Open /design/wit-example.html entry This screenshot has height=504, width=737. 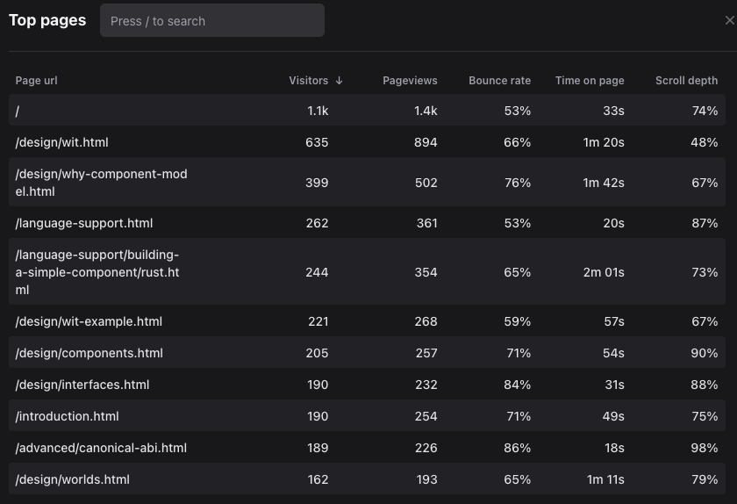pos(89,321)
